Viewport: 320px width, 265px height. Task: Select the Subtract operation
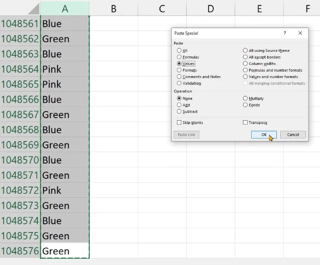click(179, 111)
